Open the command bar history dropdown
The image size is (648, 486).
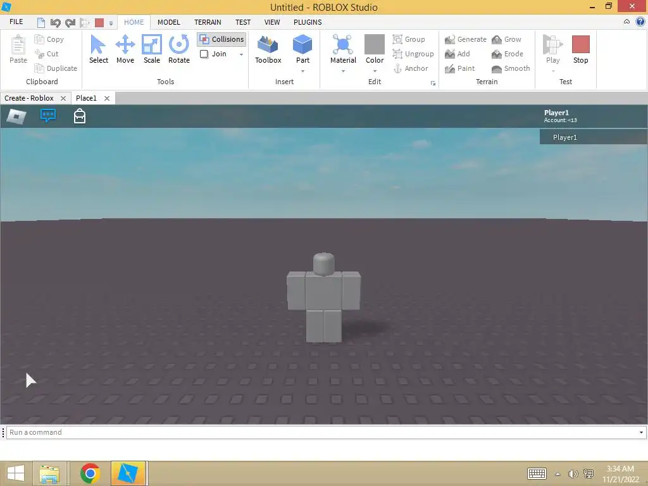pos(641,432)
